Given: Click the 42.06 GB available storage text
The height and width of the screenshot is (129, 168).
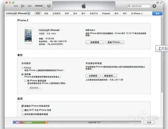Looking at the screenshot, I should 94,123.
